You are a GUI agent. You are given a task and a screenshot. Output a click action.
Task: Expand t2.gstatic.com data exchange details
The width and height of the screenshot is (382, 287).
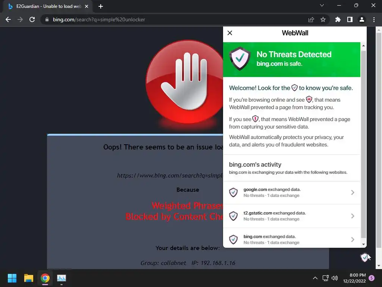(x=353, y=216)
